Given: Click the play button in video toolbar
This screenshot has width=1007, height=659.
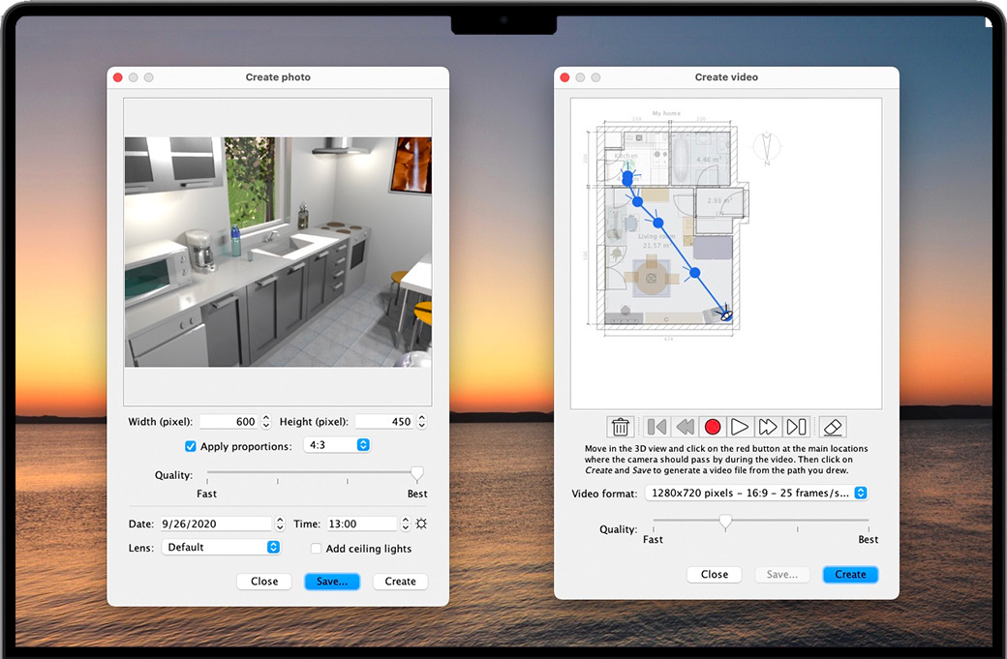Looking at the screenshot, I should (740, 427).
